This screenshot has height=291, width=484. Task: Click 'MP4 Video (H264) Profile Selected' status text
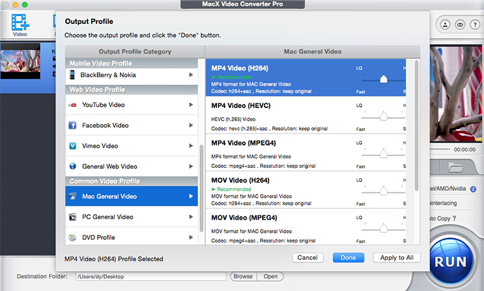114,259
